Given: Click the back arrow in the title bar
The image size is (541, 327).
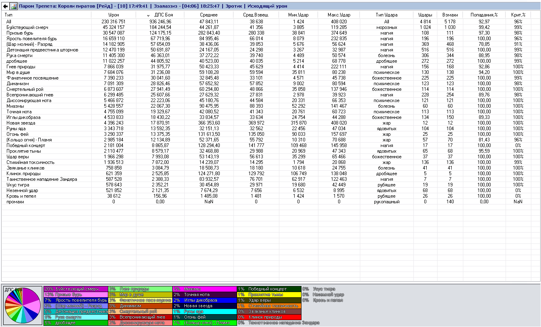Looking at the screenshot, I should 6,6.
